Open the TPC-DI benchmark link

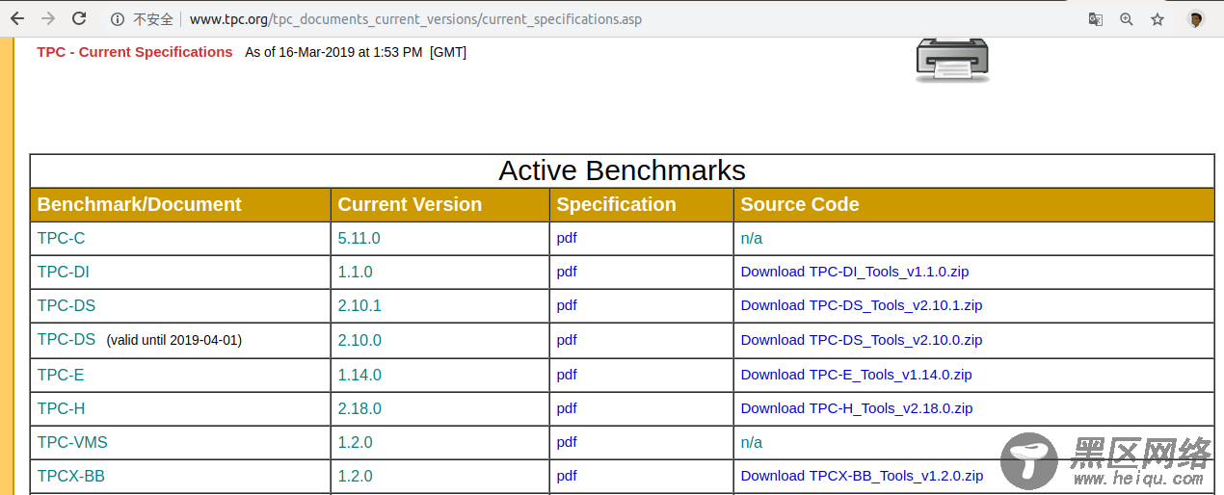point(64,272)
